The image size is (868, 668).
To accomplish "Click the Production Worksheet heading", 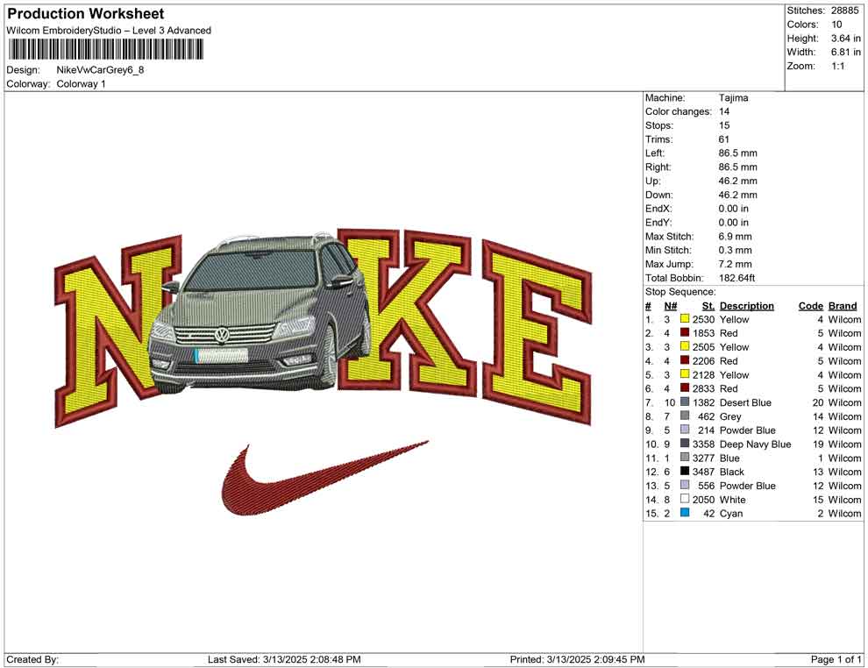I will point(86,13).
